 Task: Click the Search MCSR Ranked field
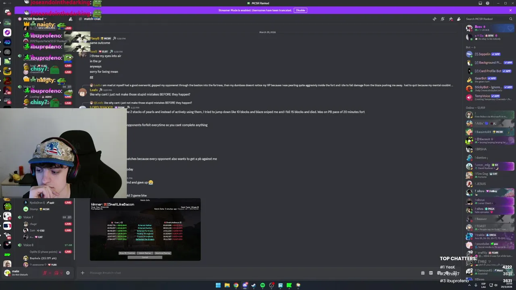pos(489,19)
